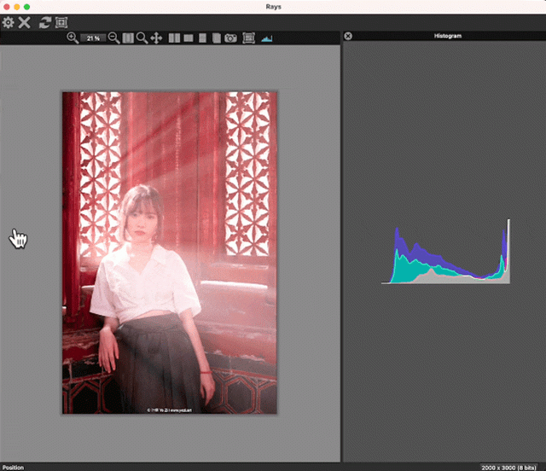The height and width of the screenshot is (471, 546).
Task: Toggle the histogram panel icon
Action: [x=267, y=38]
